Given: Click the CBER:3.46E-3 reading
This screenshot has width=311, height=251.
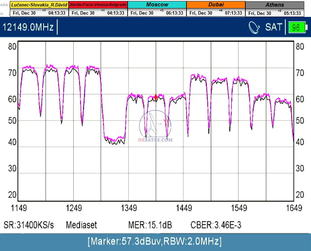Looking at the screenshot, I should point(216,225).
